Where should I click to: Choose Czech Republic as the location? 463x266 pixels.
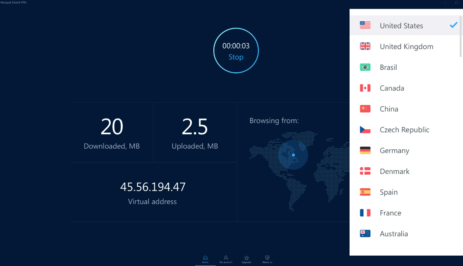404,130
